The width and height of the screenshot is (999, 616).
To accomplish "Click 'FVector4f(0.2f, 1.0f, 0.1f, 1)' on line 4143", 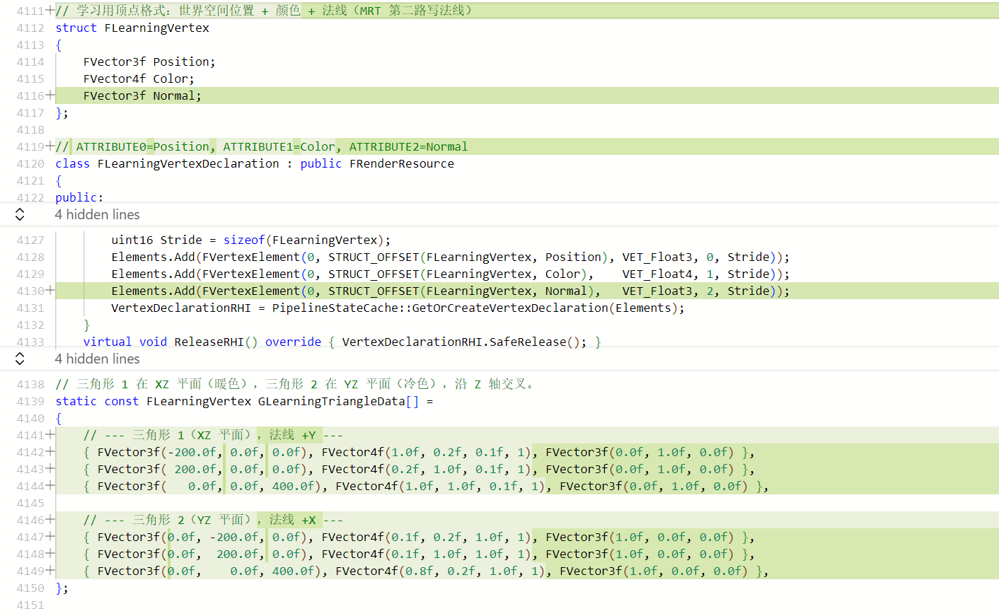I will pos(426,469).
